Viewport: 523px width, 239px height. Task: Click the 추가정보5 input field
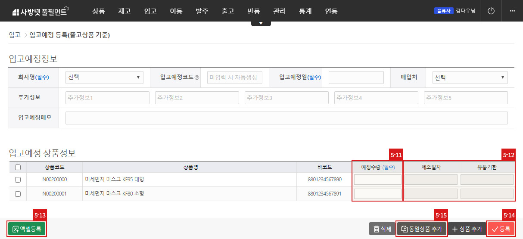point(466,98)
